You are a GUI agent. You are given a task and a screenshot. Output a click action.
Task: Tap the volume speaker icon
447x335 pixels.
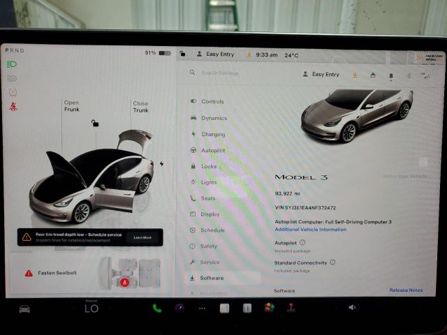[x=352, y=307]
